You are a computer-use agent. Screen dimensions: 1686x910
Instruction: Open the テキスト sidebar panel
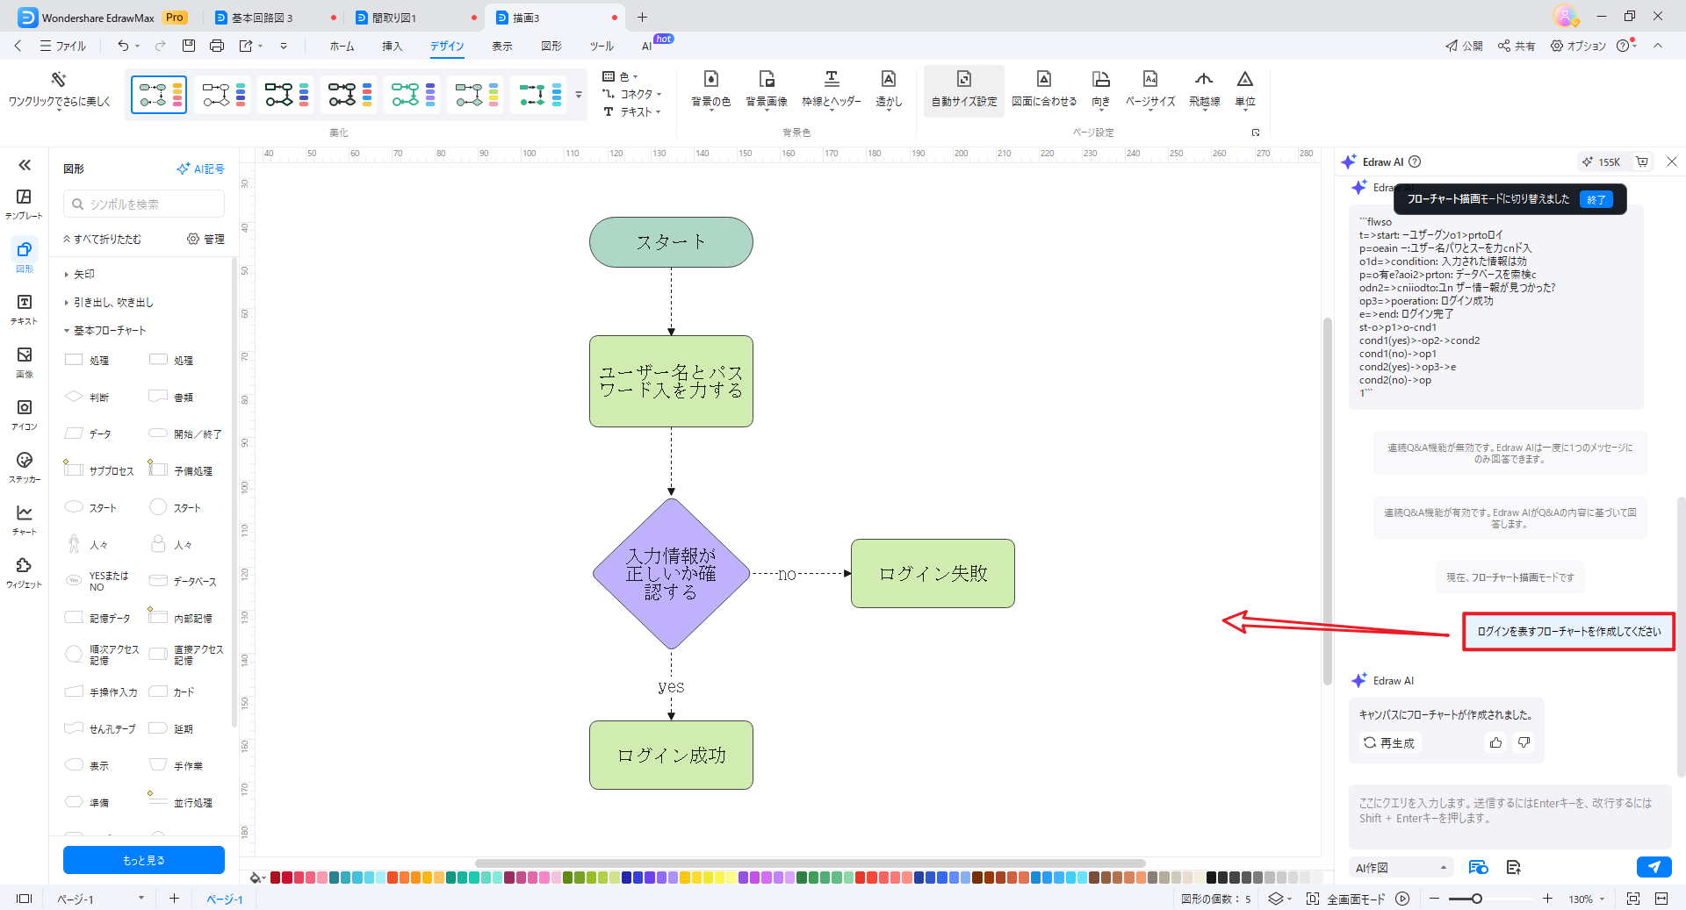tap(24, 309)
